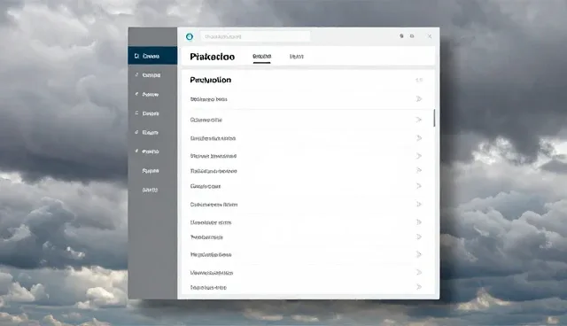Image resolution: width=567 pixels, height=326 pixels.
Task: Select the highlighted dark-blue sidebar item
Action: coord(152,56)
